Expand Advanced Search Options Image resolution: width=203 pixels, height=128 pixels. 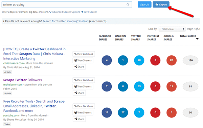(65, 12)
